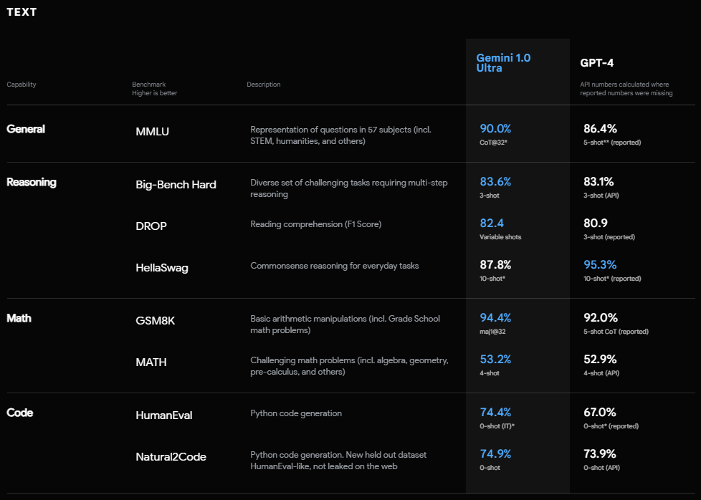Click the Natural2Code benchmark name
Screen dimensions: 701x500
coord(171,456)
